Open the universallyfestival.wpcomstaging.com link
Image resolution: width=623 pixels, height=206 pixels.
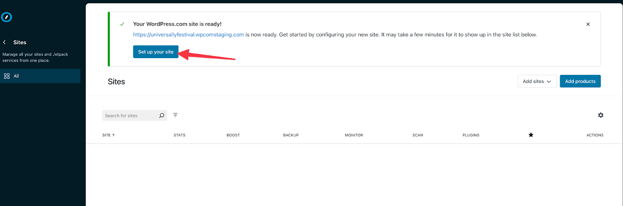[188, 35]
